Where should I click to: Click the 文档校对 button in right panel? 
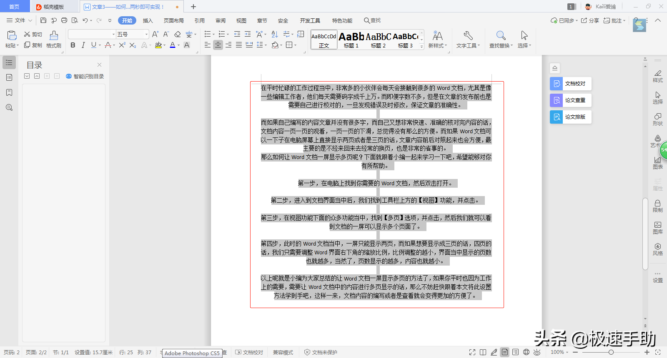(x=571, y=84)
